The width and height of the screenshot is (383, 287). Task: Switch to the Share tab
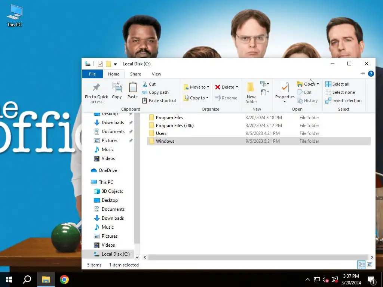tap(135, 74)
